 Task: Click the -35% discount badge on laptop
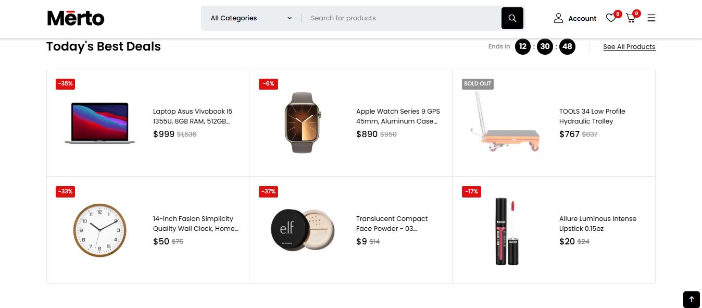[66, 83]
